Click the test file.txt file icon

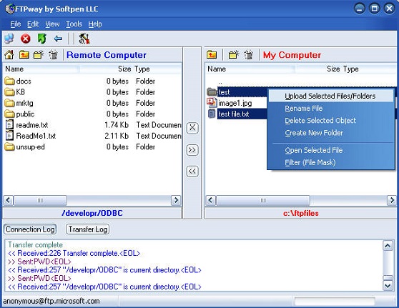(x=212, y=114)
